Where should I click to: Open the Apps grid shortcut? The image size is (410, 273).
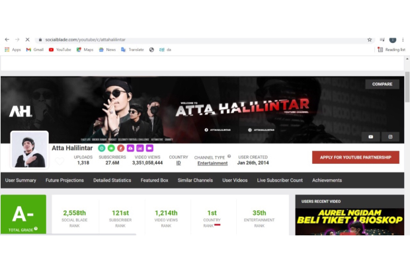tap(12, 50)
